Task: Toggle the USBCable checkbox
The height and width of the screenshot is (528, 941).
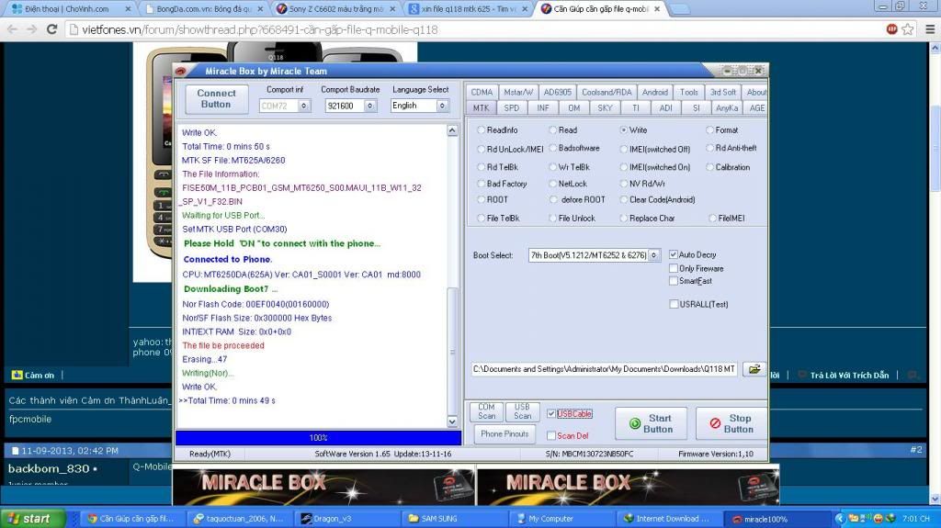Action: [x=551, y=413]
